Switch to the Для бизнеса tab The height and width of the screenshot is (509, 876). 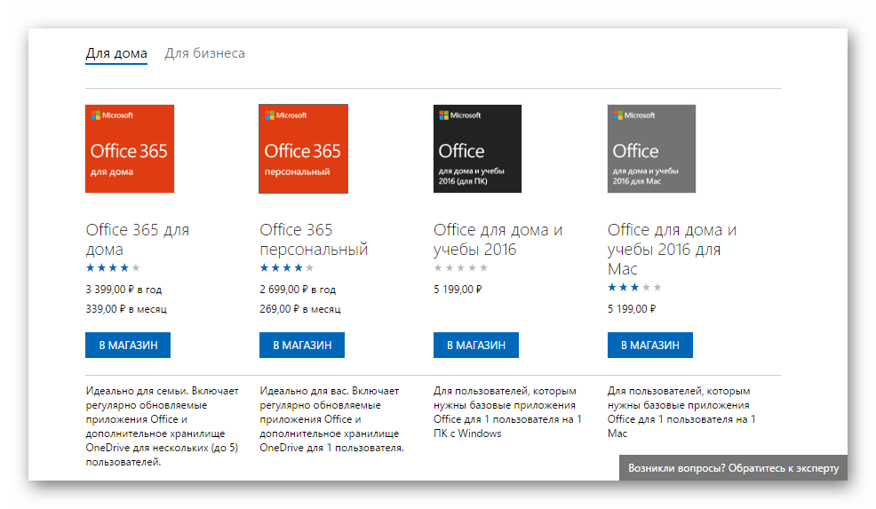(x=204, y=53)
